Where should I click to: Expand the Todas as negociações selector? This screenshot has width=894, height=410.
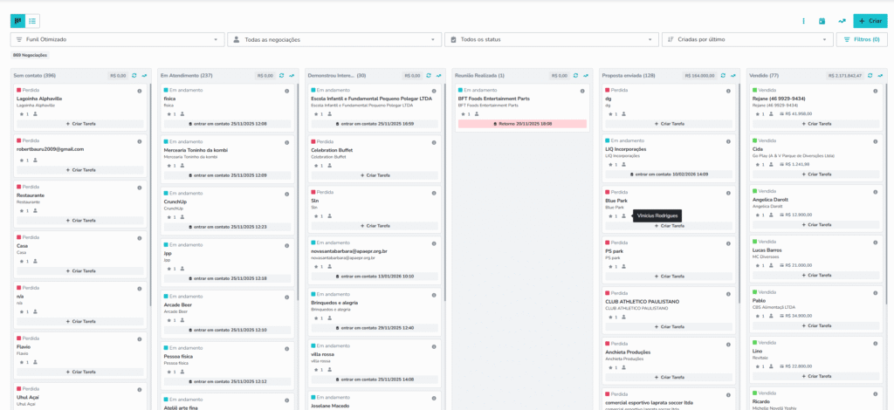point(334,39)
